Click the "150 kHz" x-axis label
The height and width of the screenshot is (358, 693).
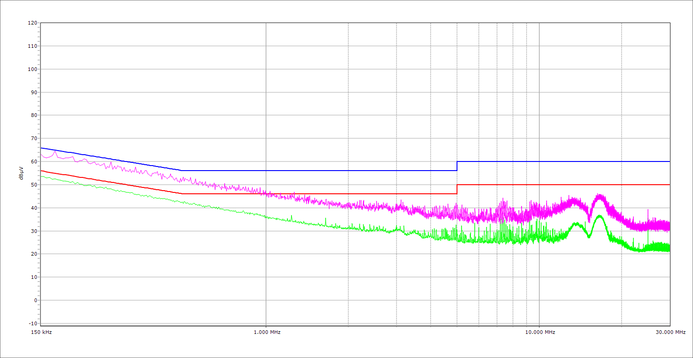coord(41,332)
